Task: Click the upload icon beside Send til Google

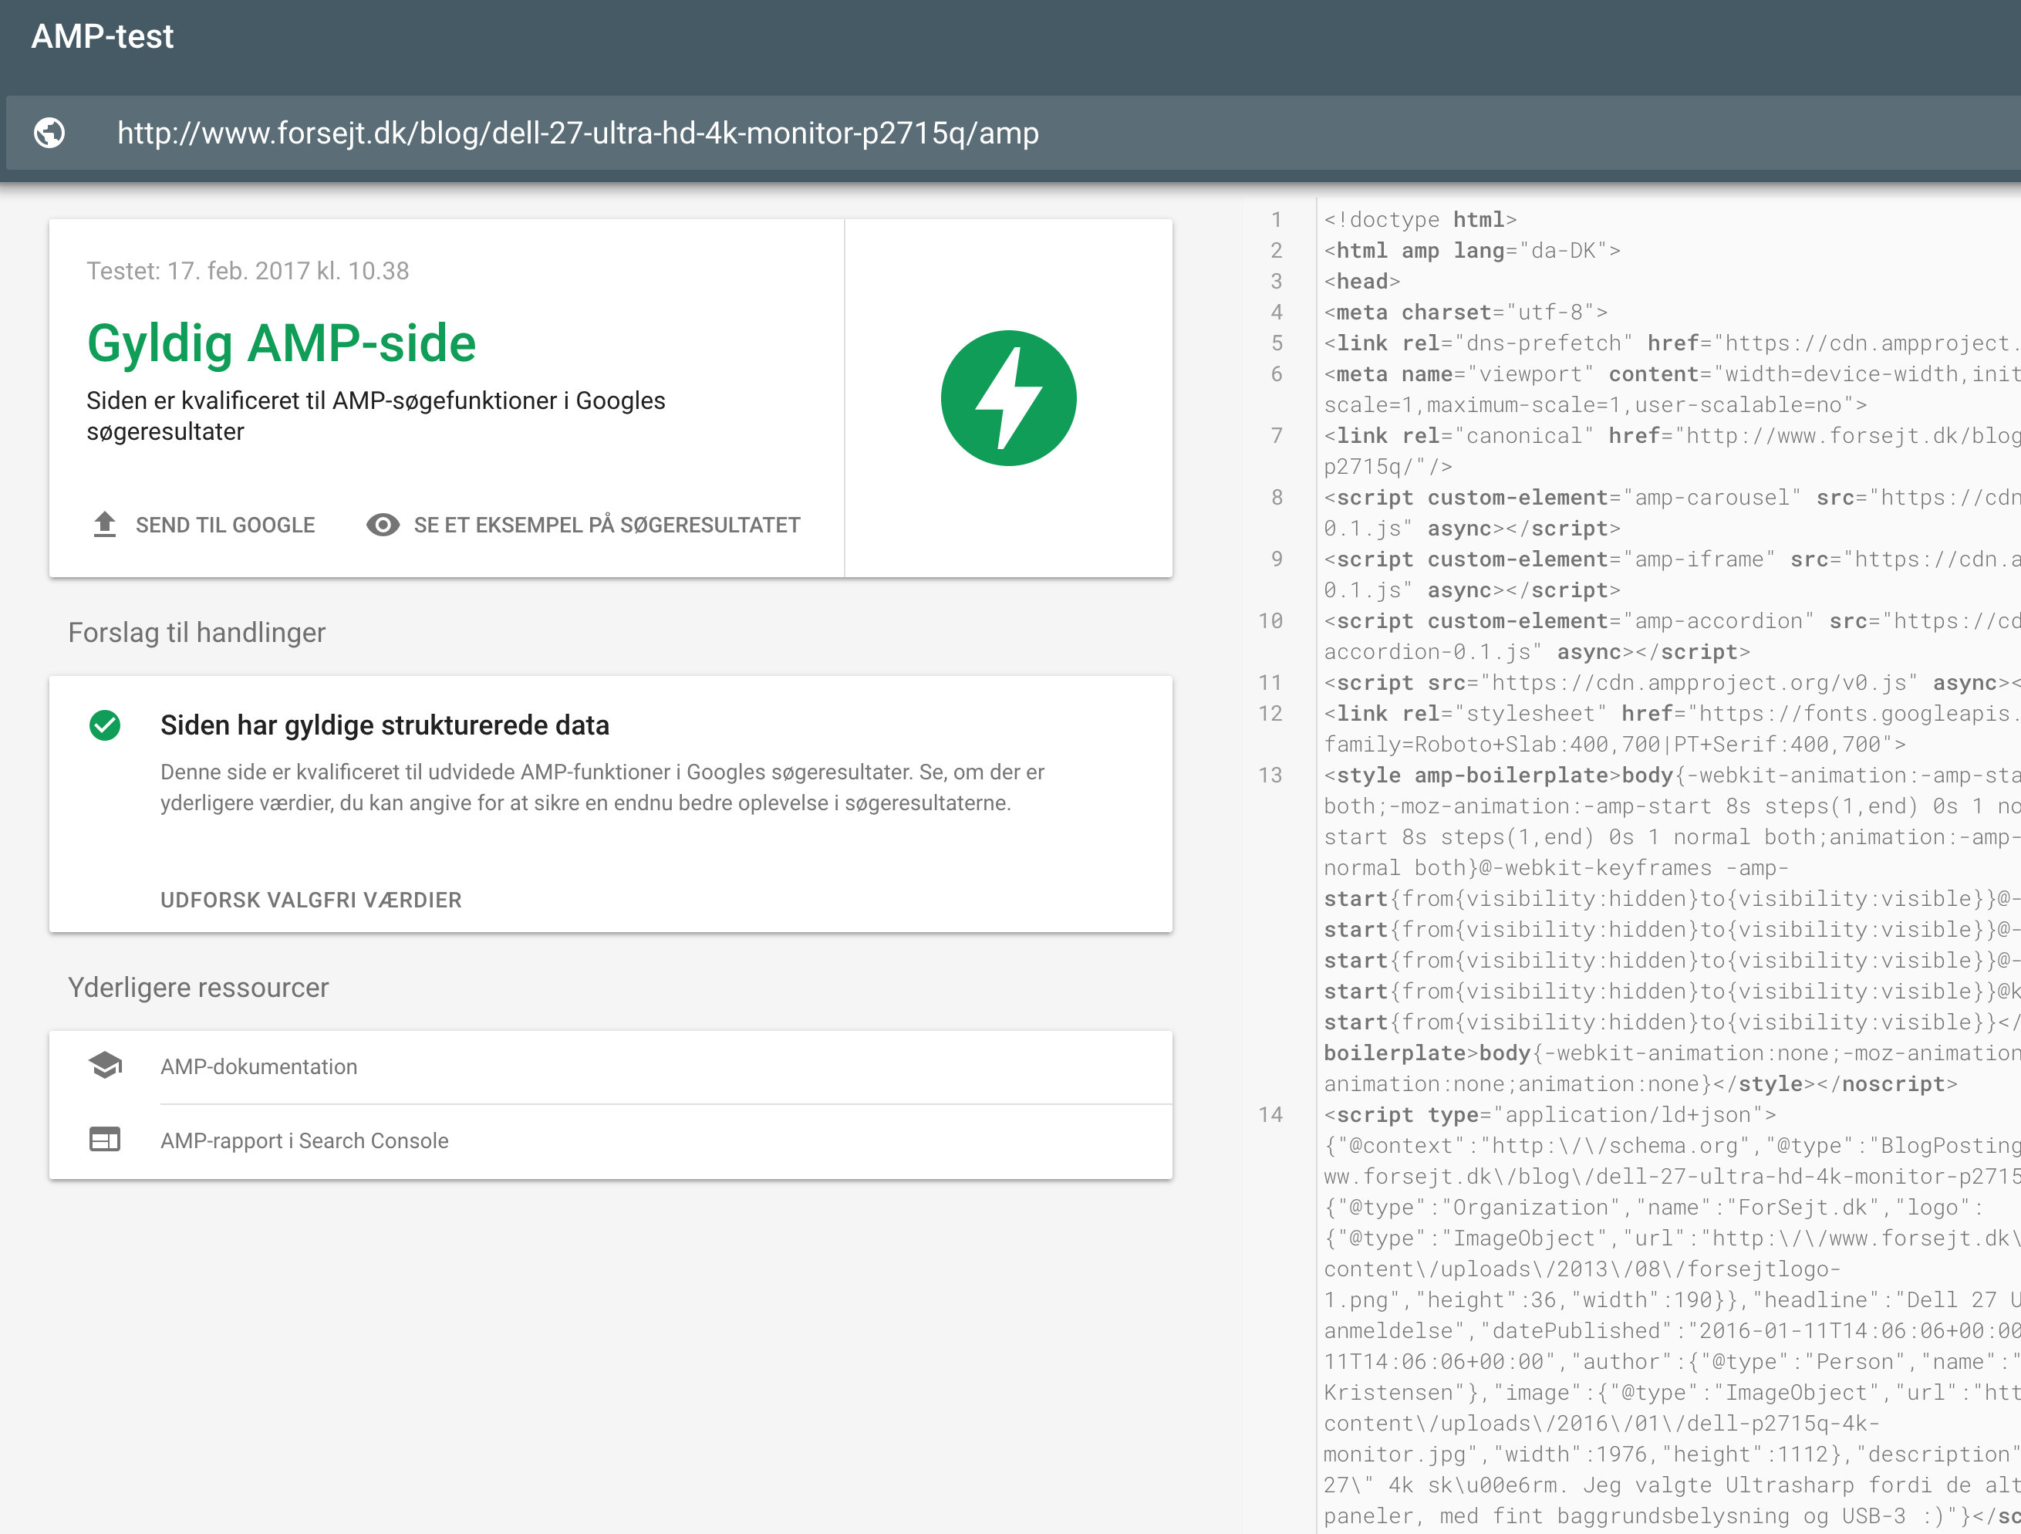Action: [105, 525]
